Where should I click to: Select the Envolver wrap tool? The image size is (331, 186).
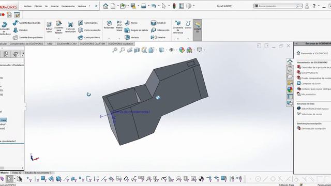(x=158, y=23)
